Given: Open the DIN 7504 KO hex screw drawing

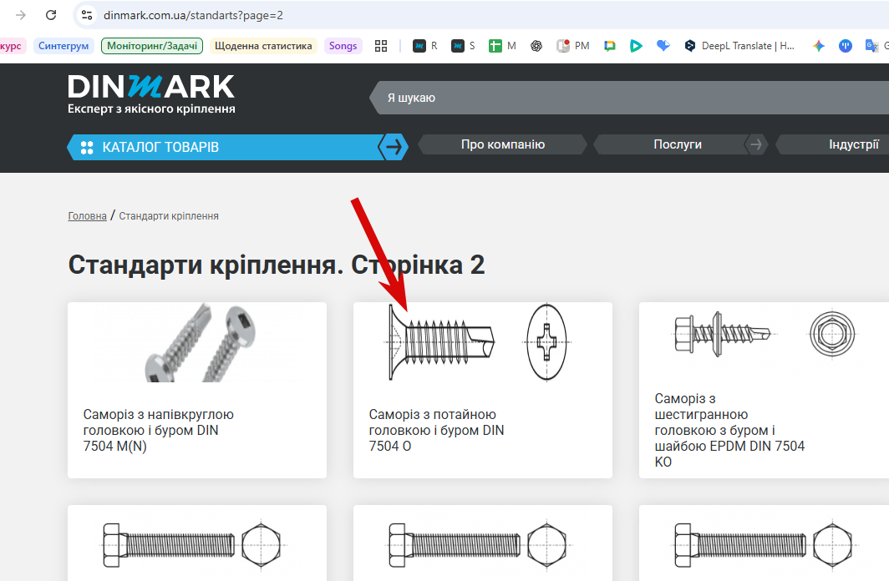Looking at the screenshot, I should tap(765, 334).
